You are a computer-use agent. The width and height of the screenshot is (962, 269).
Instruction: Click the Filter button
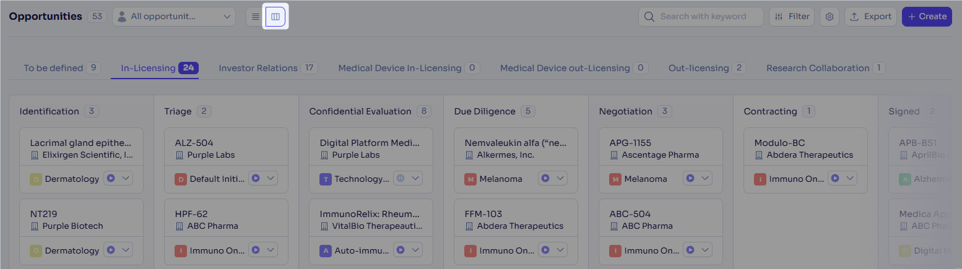792,17
